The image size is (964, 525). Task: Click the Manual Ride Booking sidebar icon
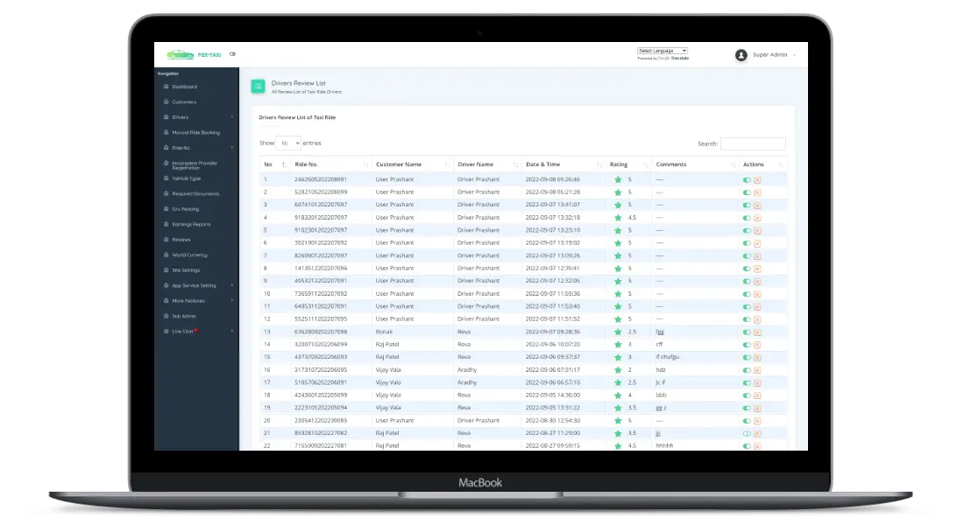click(x=166, y=133)
